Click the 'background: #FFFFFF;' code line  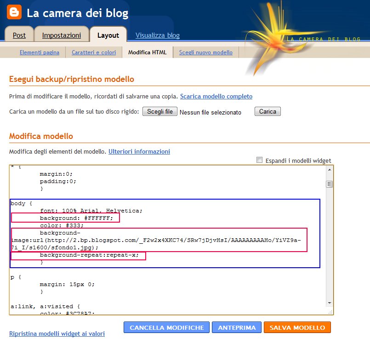pyautogui.click(x=76, y=218)
